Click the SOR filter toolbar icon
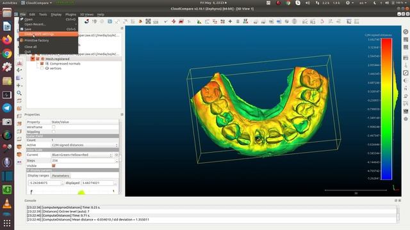Screen dimensions: 410x230 pyautogui.click(x=156, y=22)
